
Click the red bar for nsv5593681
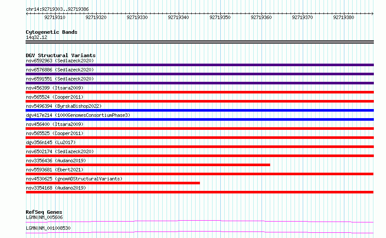[x=200, y=174]
